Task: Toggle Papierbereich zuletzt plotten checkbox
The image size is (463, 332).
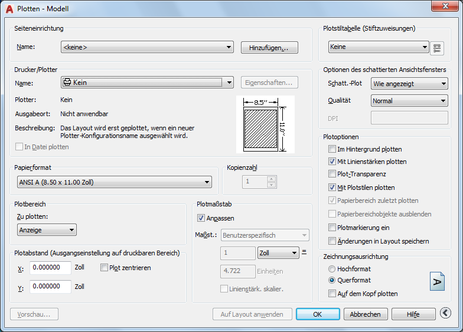Action: [x=332, y=200]
